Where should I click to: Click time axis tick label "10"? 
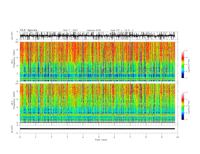[x=178, y=137]
